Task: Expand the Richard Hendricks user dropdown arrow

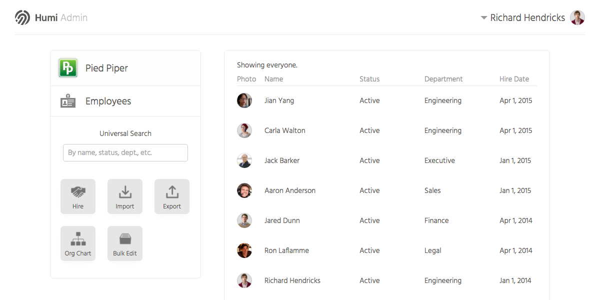Action: point(483,18)
